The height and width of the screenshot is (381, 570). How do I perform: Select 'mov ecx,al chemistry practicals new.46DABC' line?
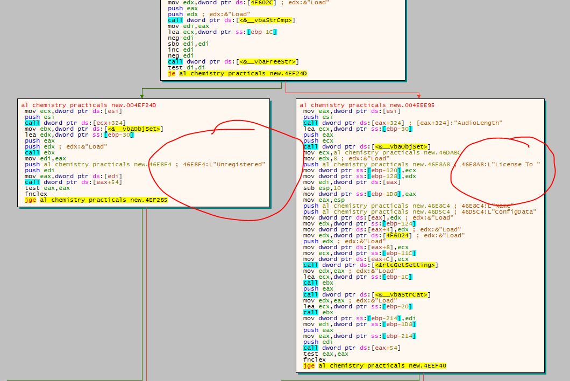[x=382, y=152]
